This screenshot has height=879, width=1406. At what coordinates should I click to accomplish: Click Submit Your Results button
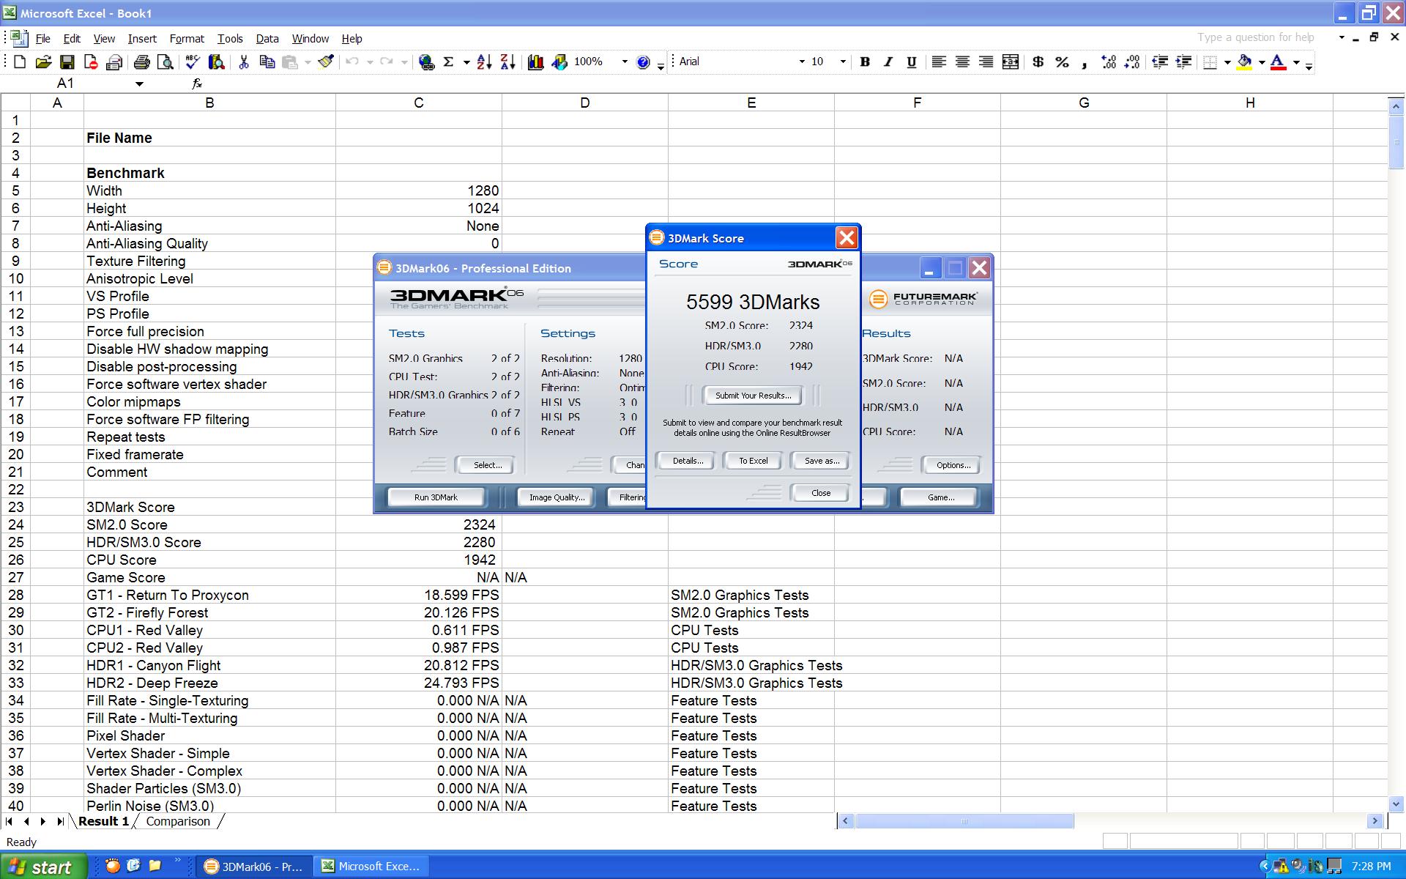point(753,396)
